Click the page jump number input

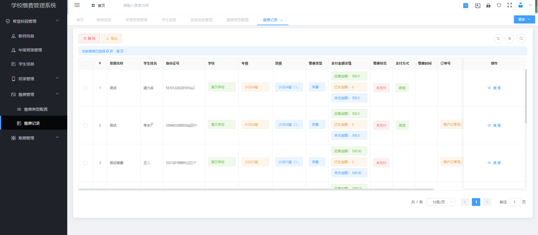tap(514, 202)
